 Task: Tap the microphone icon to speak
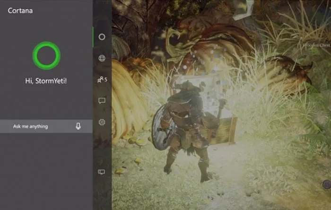78,126
